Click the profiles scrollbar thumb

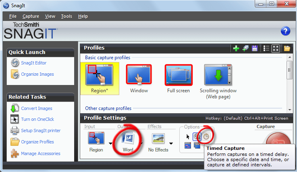click(289, 70)
